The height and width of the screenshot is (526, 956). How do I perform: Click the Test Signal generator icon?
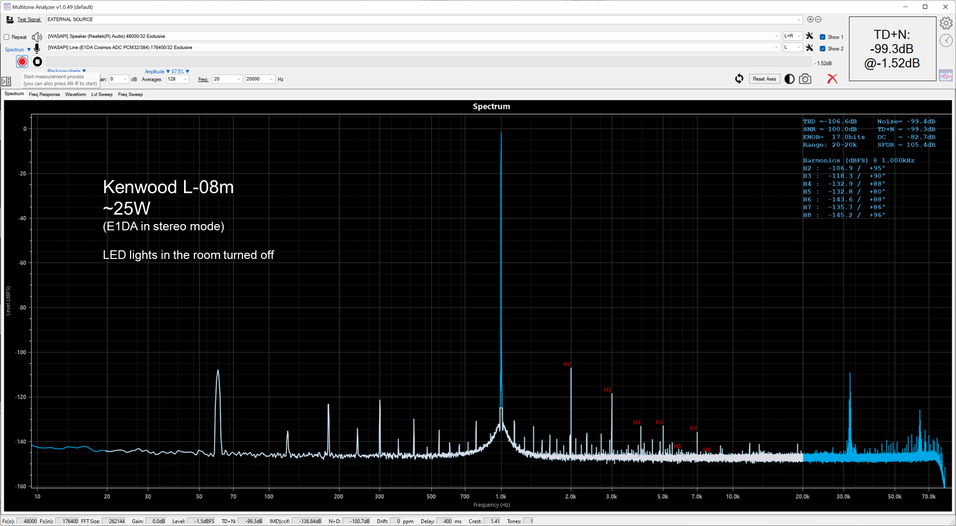10,20
